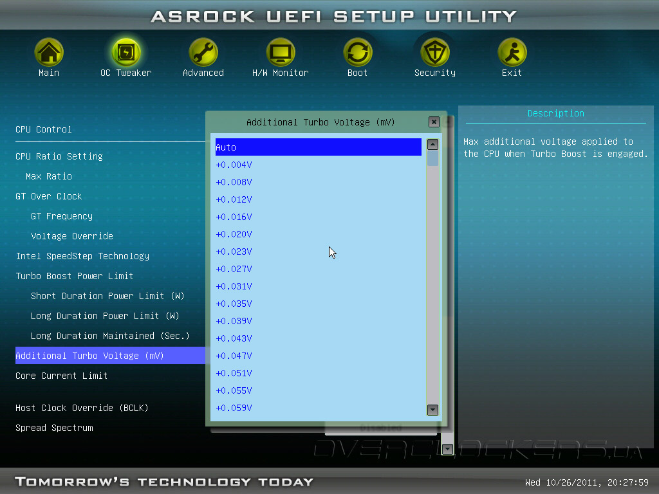Viewport: 659px width, 494px height.
Task: Open the Main home icon
Action: [x=49, y=53]
